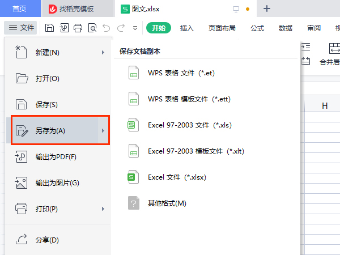The height and width of the screenshot is (255, 340).
Task: Choose 新建(N) from file menu
Action: [x=58, y=53]
